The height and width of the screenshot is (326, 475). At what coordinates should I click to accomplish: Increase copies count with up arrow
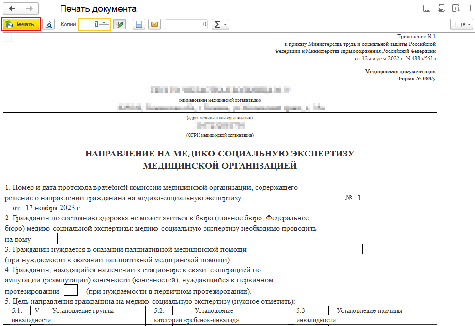click(103, 22)
